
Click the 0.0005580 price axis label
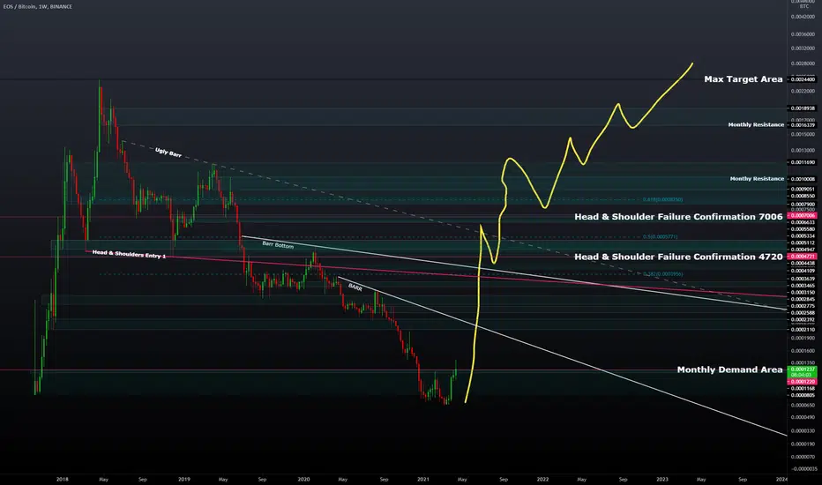(803, 229)
